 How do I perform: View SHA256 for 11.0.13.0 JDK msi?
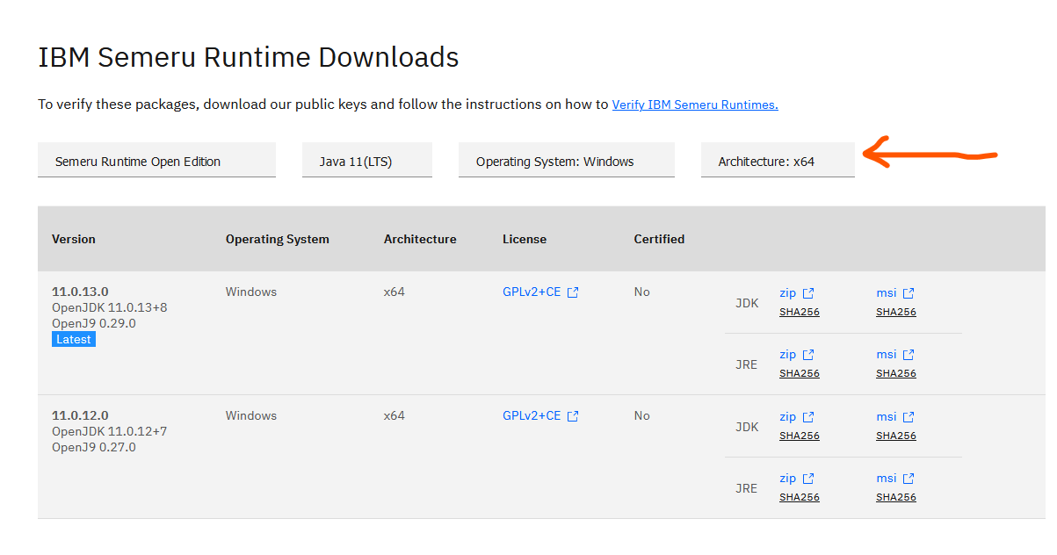click(x=896, y=312)
